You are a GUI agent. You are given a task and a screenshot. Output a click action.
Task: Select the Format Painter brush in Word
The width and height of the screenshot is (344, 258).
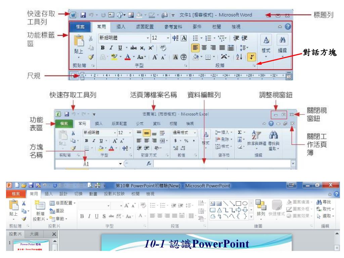(91, 57)
